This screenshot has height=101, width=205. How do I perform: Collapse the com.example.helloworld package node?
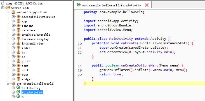8,83
